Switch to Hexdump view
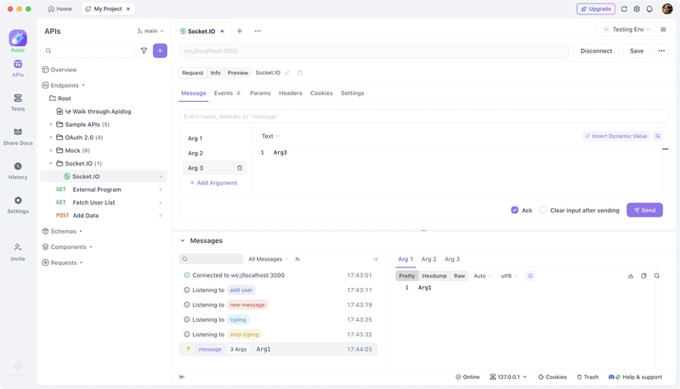This screenshot has height=389, width=680. pos(434,276)
